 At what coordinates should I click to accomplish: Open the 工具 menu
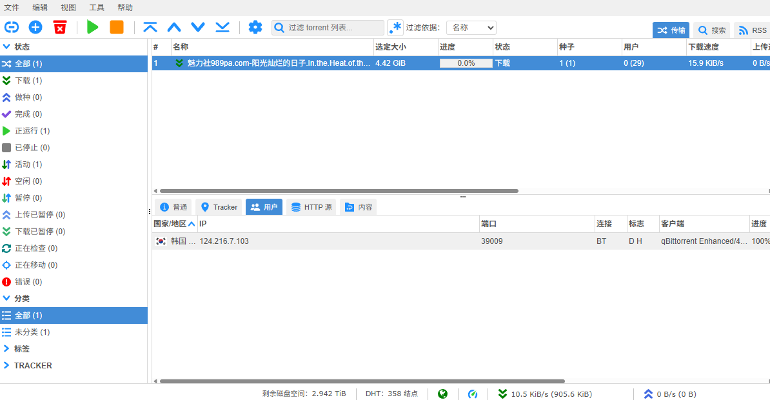(x=97, y=8)
